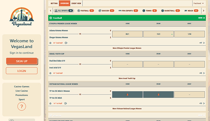Open the Live Casino link
The image size is (210, 121).
click(x=22, y=91)
